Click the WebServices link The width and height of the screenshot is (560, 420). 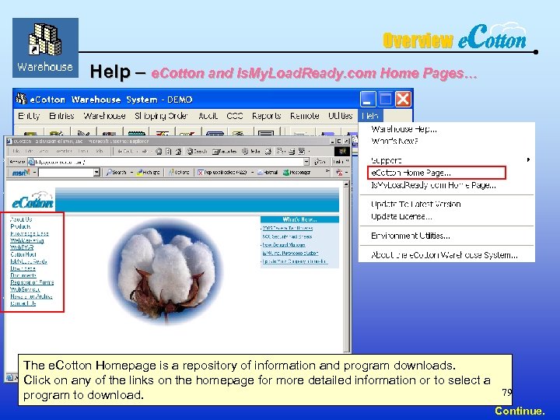pos(25,289)
